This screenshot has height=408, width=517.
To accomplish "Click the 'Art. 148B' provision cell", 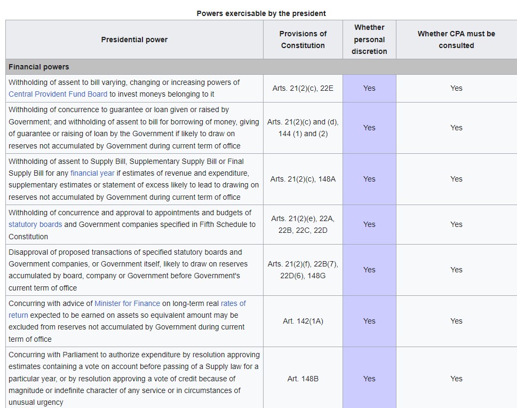I will click(303, 379).
